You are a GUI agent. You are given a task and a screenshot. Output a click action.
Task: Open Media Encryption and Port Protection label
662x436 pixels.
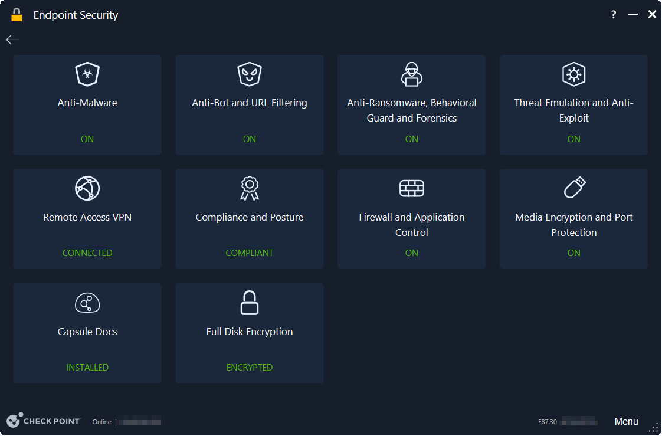click(x=573, y=225)
